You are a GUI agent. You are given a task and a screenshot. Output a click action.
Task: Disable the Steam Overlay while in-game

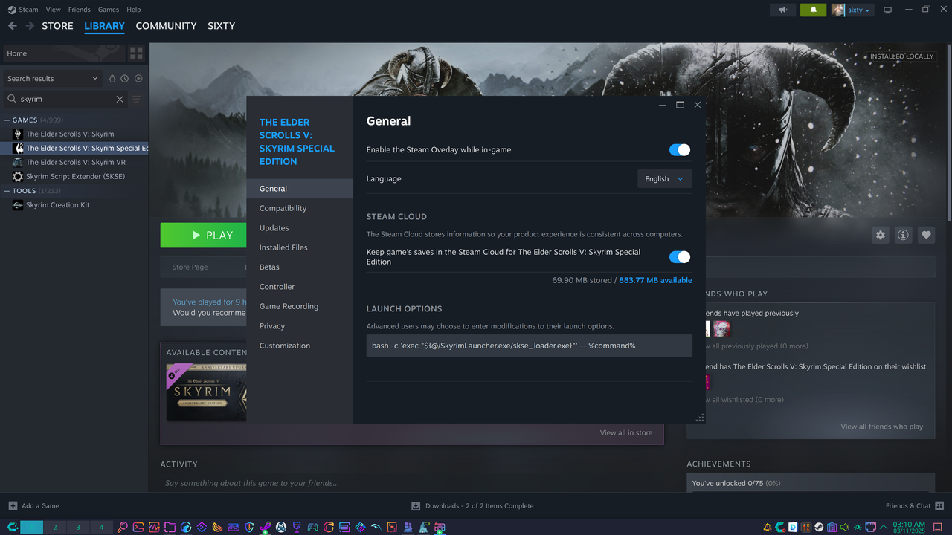tap(679, 149)
